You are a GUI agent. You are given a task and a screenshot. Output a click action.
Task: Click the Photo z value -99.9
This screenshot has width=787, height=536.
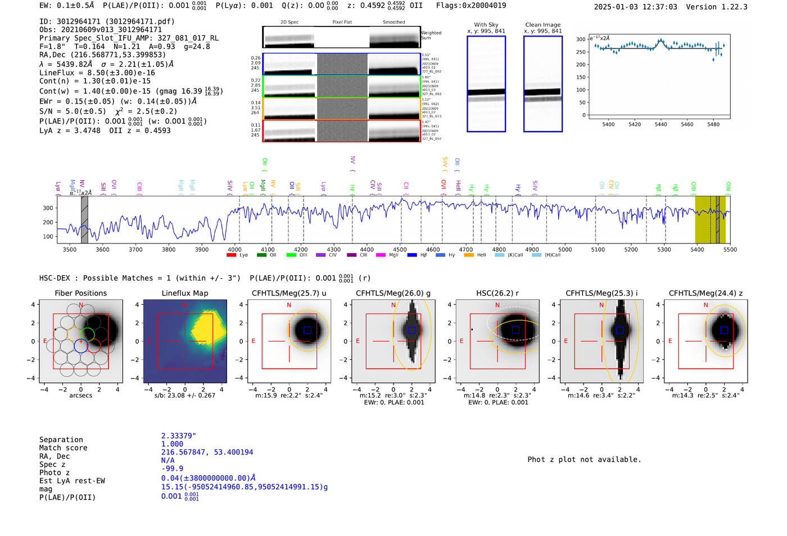point(172,469)
